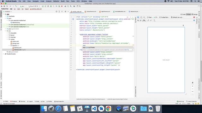Click the back navigation arrow in toolbar
Image resolution: width=202 pixels, height=113 pixels.
[10, 6]
